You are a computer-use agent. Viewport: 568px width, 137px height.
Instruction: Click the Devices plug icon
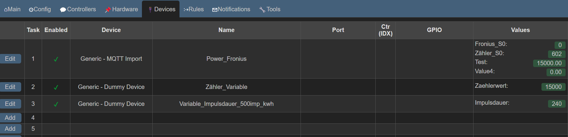pos(150,9)
